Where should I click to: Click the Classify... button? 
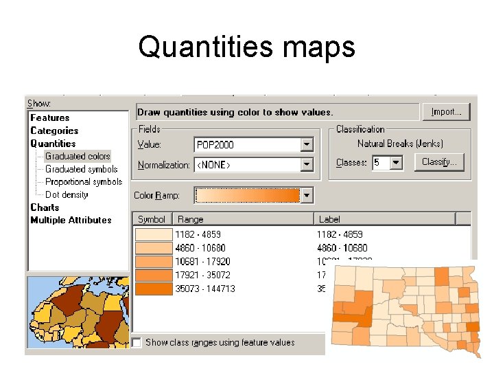439,162
